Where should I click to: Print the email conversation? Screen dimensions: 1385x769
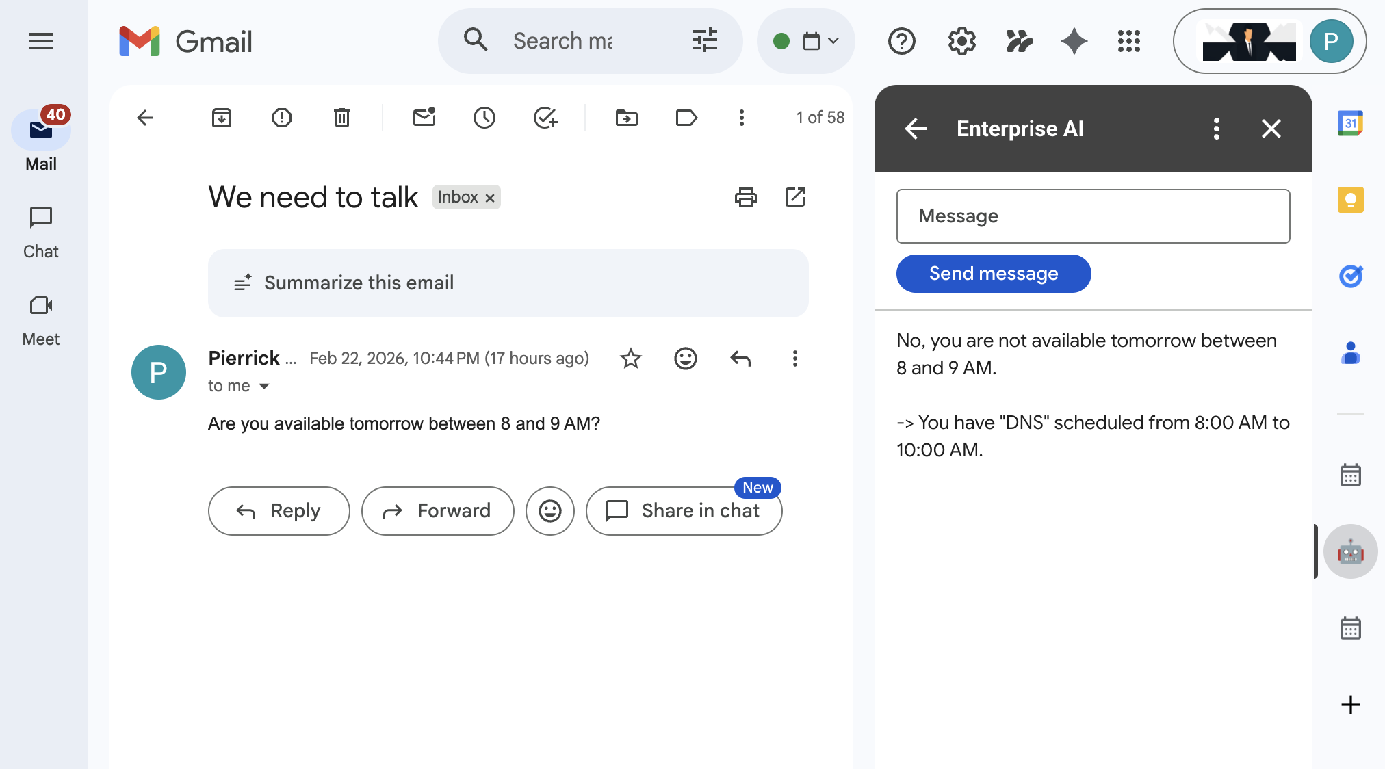tap(745, 197)
